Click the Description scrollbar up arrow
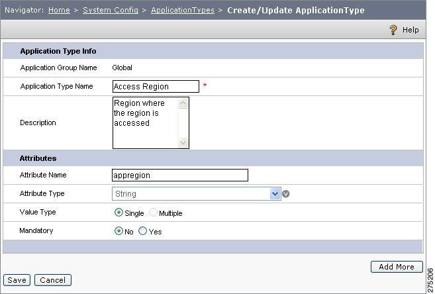Image resolution: width=435 pixels, height=294 pixels. click(x=183, y=103)
